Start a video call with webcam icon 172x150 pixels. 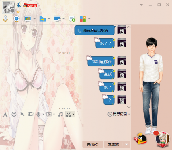coord(17,19)
